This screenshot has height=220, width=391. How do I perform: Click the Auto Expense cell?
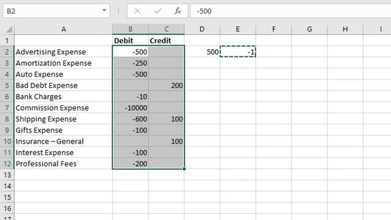(64, 74)
